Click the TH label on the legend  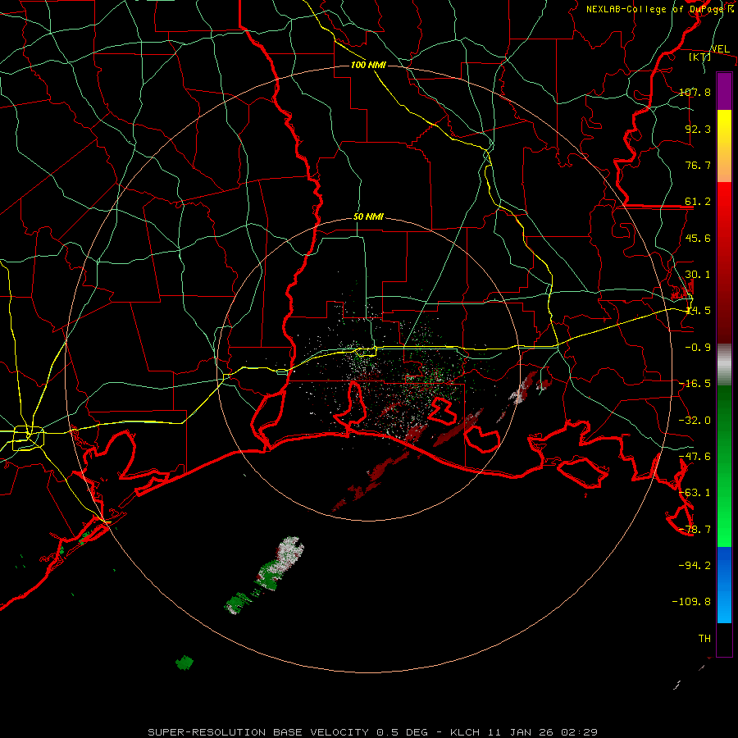704,639
